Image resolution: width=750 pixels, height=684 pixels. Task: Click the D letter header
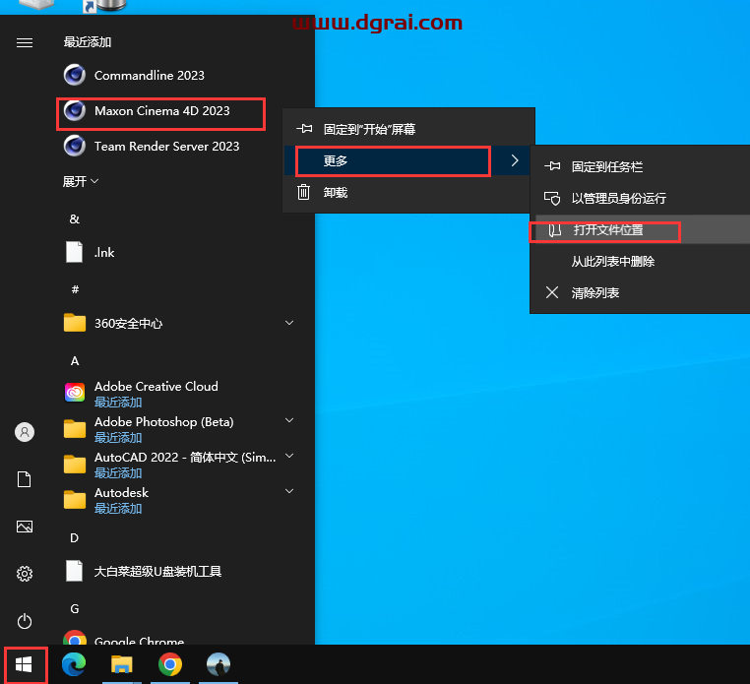click(x=75, y=537)
